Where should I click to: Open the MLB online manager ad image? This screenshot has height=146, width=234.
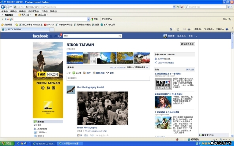163,84
